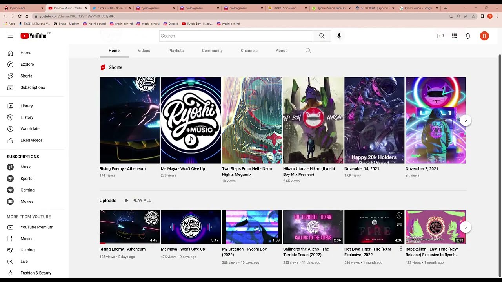
Task: Click the YouTube logo in the header
Action: 33,36
